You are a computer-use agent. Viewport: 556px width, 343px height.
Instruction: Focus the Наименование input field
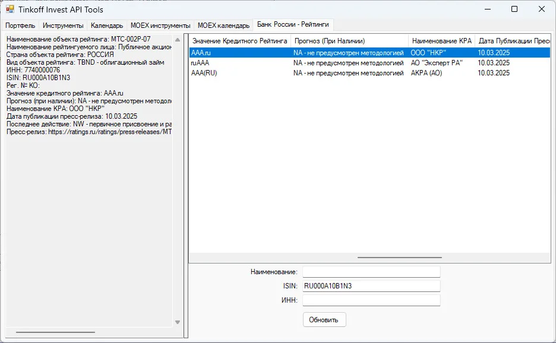371,272
